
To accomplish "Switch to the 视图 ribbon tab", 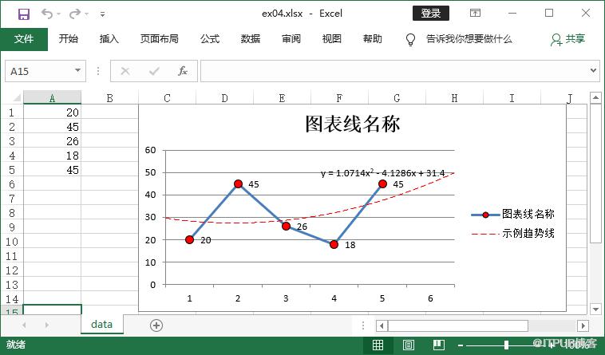I will pos(332,39).
